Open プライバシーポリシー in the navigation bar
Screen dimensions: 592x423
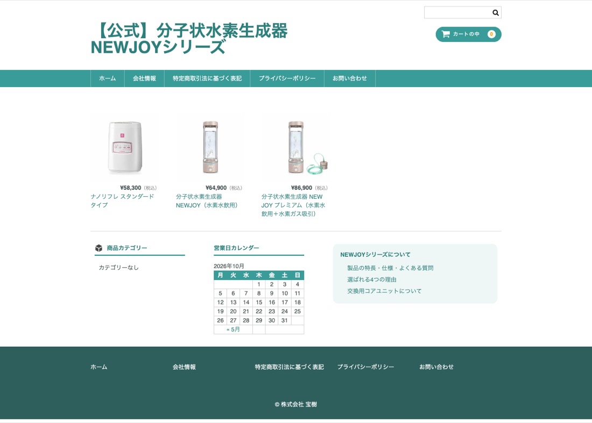click(287, 78)
